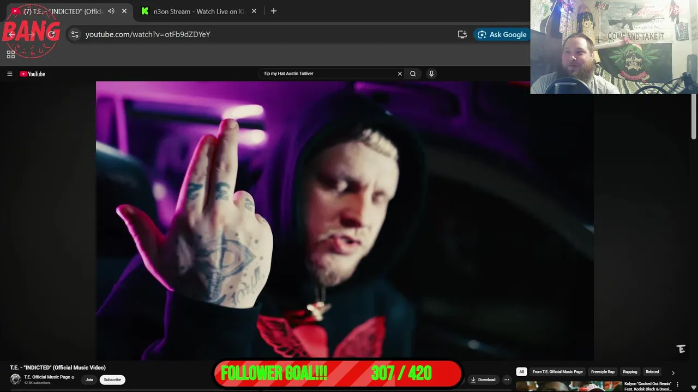Screen dimensions: 698x392
Task: Click the 42.5K subscribers count text
Action: pyautogui.click(x=37, y=383)
